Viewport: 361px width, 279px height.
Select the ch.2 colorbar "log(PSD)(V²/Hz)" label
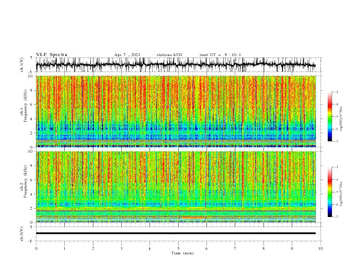coord(341,194)
